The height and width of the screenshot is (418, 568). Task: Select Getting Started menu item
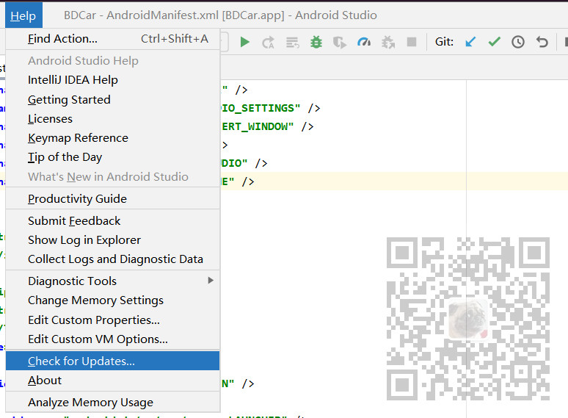[x=113, y=99]
